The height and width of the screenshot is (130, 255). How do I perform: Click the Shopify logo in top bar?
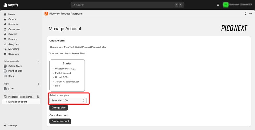11,4
